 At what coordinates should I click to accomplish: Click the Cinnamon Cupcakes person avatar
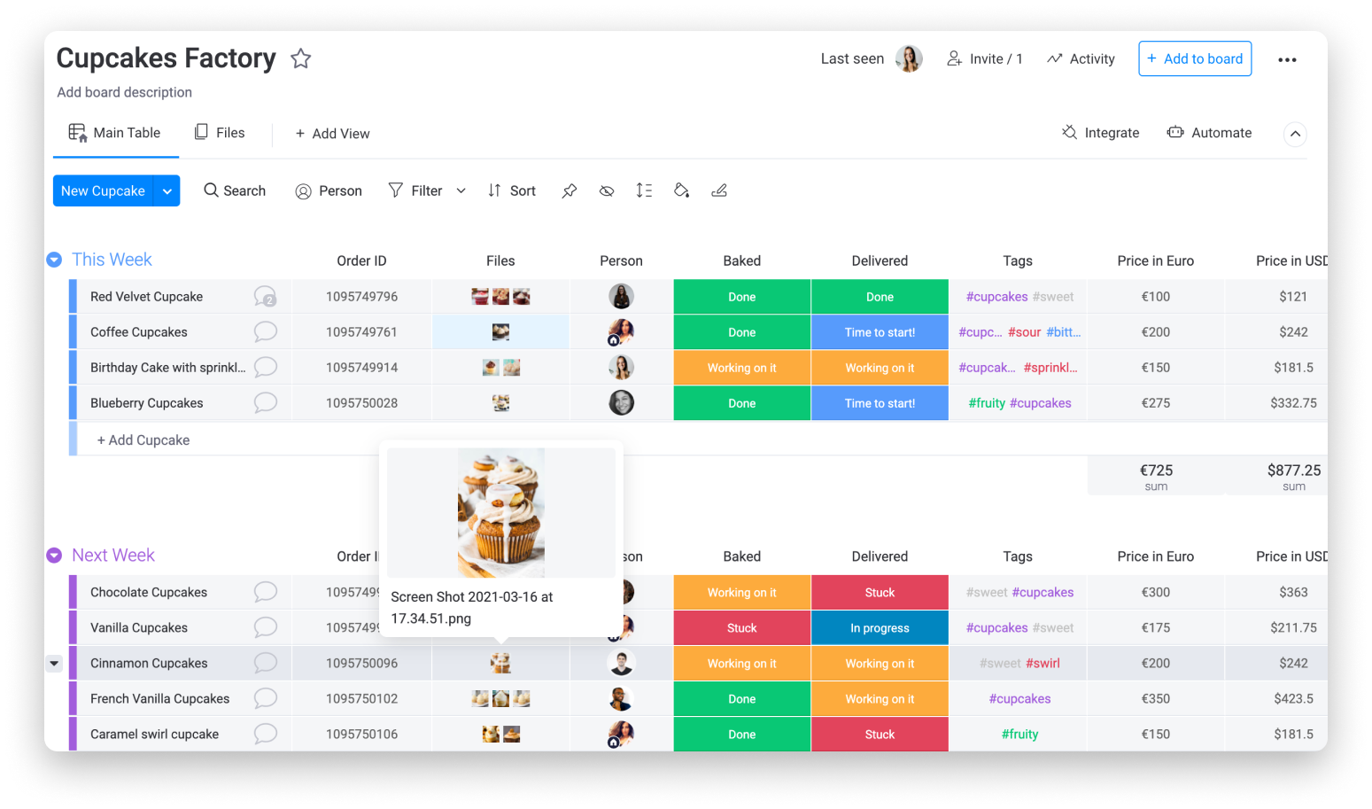point(621,663)
